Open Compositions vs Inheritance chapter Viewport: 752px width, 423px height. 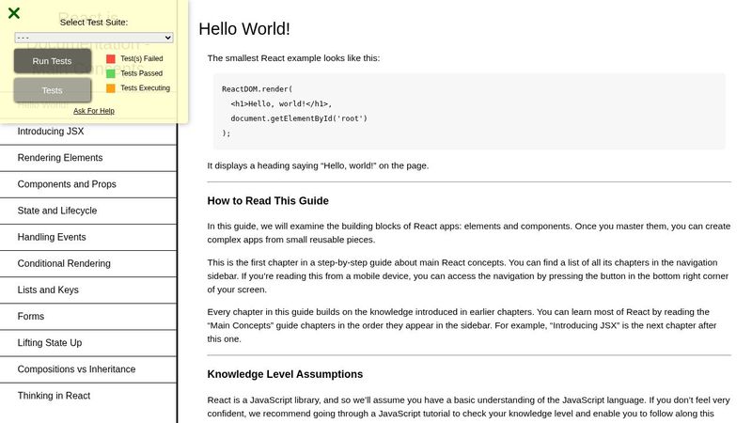88,369
